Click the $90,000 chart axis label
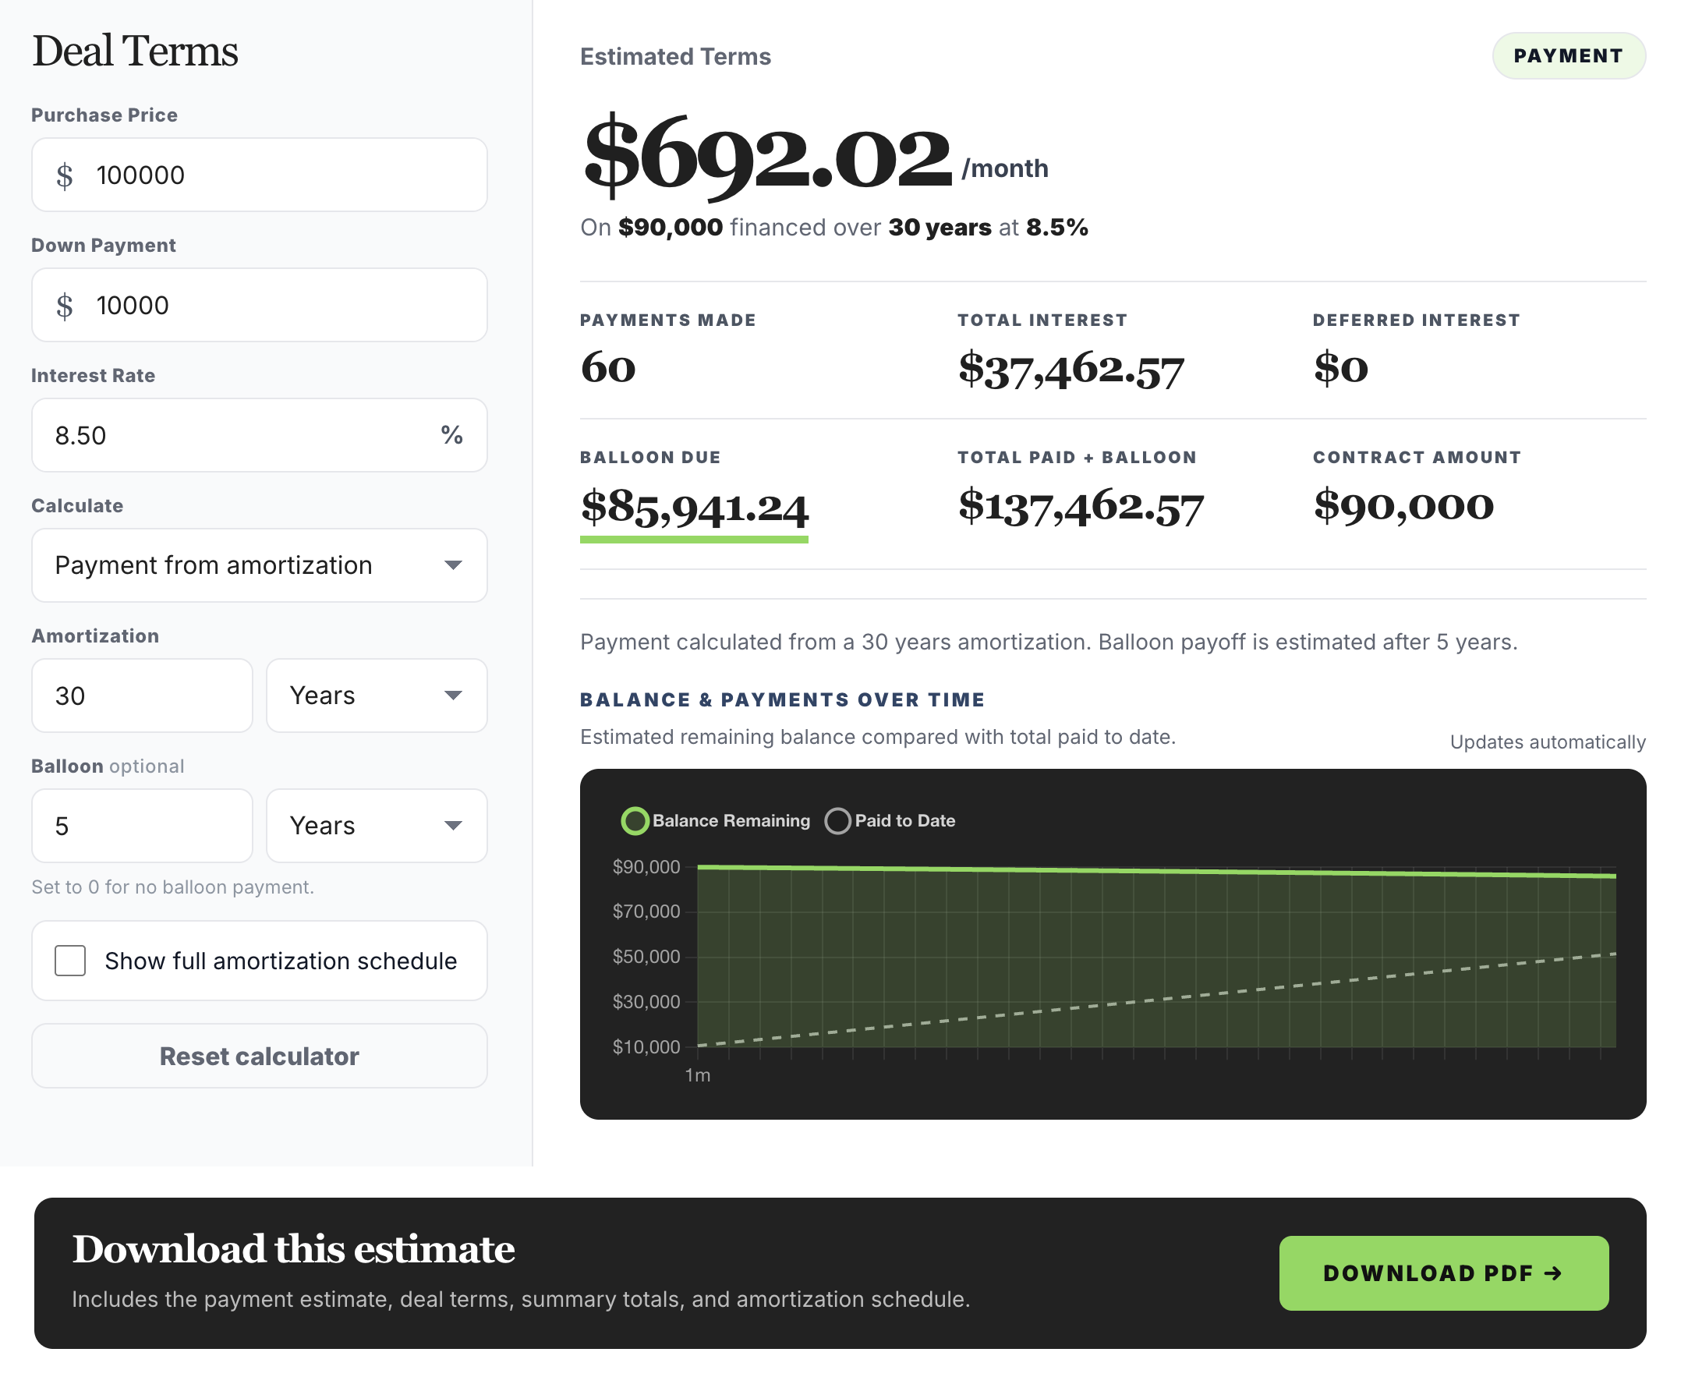1681x1377 pixels. coord(646,866)
